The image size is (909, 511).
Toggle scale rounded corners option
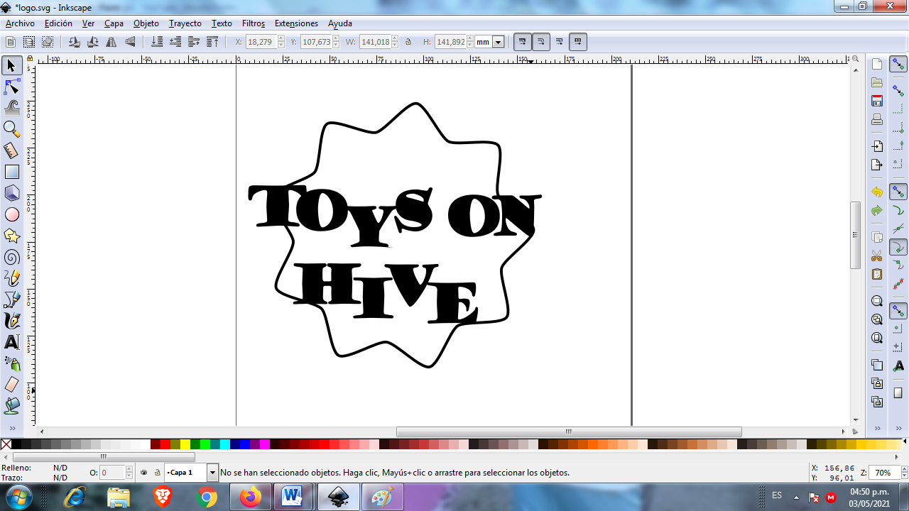tap(540, 42)
